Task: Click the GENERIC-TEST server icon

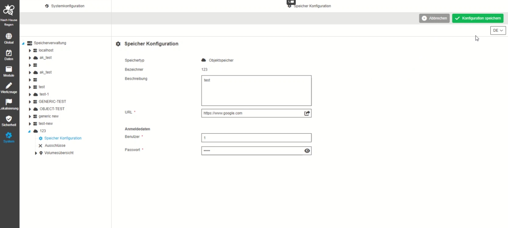Action: pos(35,102)
